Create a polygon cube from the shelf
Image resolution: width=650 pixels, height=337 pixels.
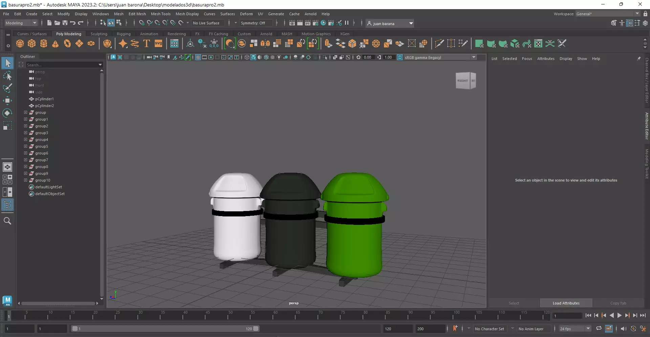pos(32,43)
